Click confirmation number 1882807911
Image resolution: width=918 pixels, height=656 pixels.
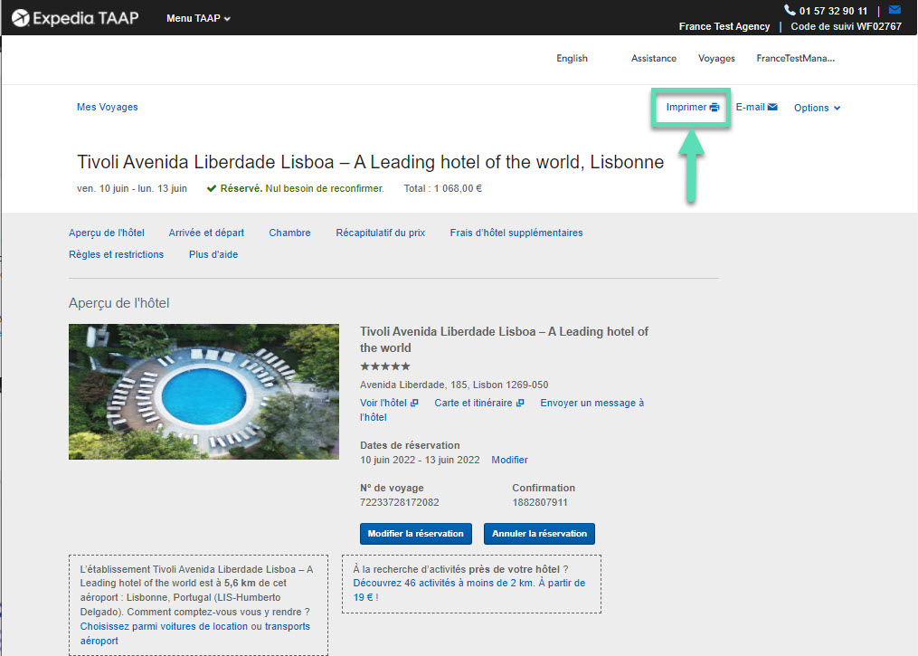click(x=540, y=502)
